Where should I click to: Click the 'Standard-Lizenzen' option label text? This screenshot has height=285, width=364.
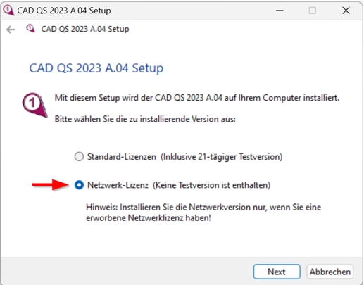coord(122,156)
